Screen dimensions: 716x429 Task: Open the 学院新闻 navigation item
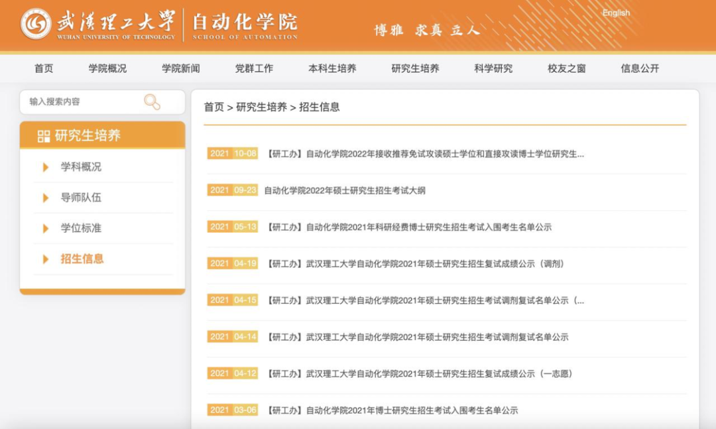[x=181, y=68]
